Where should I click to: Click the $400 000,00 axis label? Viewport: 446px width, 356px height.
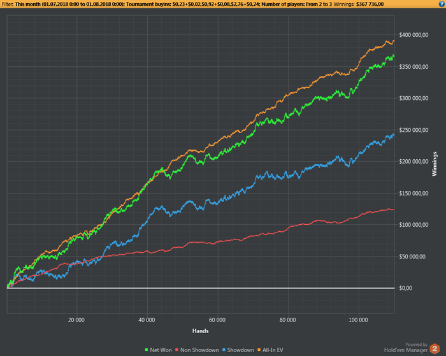click(x=414, y=35)
